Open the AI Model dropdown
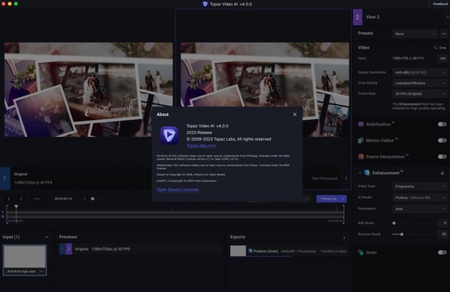The image size is (450, 292). pyautogui.click(x=420, y=198)
